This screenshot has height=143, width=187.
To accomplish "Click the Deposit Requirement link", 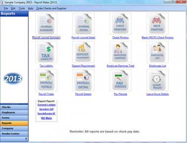I will pos(83,66).
